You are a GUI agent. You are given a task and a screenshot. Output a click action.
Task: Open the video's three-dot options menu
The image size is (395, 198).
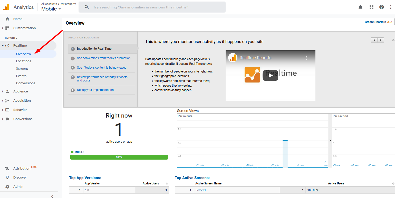click(x=306, y=58)
